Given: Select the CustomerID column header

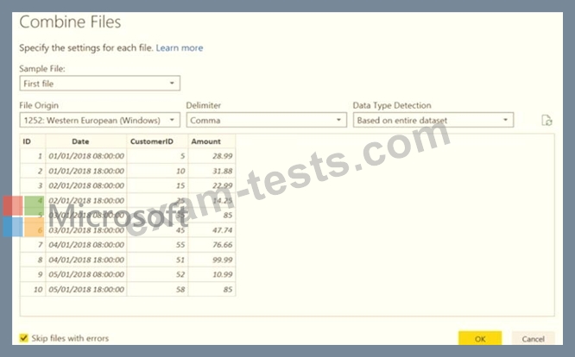Looking at the screenshot, I should [156, 141].
